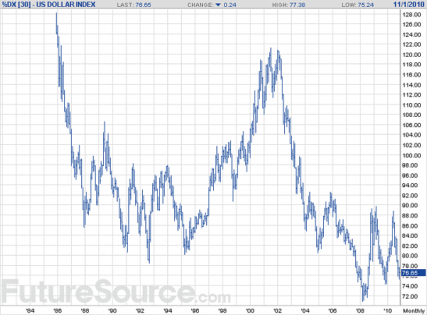Click the 120.00 price axis label
This screenshot has height=315, width=427.
pyautogui.click(x=412, y=55)
